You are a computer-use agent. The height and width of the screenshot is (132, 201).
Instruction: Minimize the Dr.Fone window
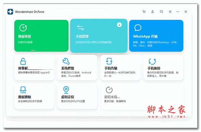(x=178, y=12)
